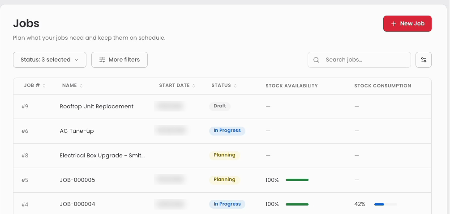
Task: Click job number #4
Action: [25, 205]
